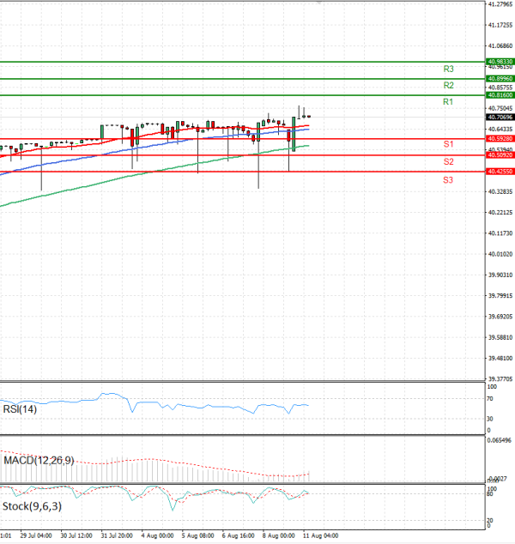The width and height of the screenshot is (515, 544).
Task: Select the R2 resistance label
Action: click(x=448, y=86)
